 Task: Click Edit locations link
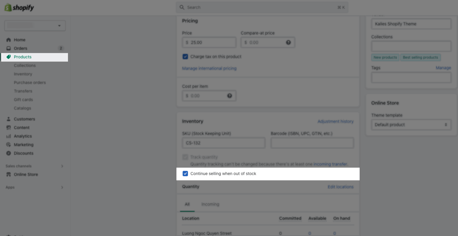[x=341, y=187]
